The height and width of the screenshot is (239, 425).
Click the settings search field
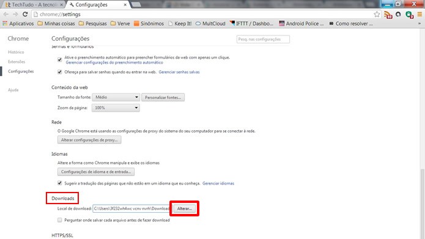[x=263, y=39]
